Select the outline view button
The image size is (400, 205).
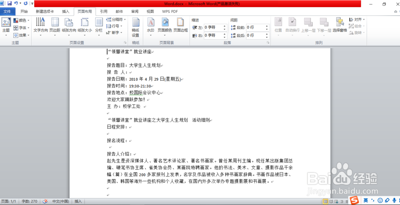point(342,202)
